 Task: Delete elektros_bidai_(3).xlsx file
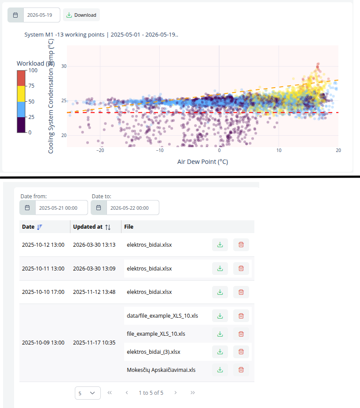click(x=241, y=352)
